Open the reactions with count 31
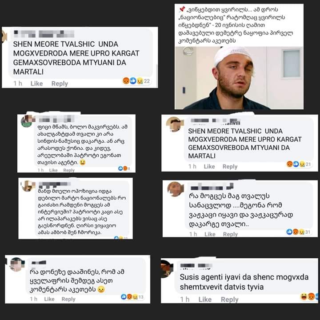320x320 pixels. click(298, 232)
